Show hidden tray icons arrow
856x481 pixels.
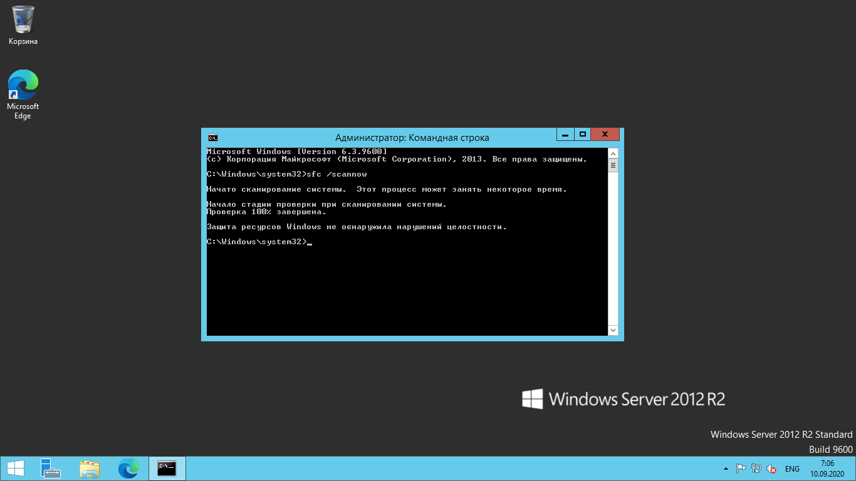(x=726, y=468)
